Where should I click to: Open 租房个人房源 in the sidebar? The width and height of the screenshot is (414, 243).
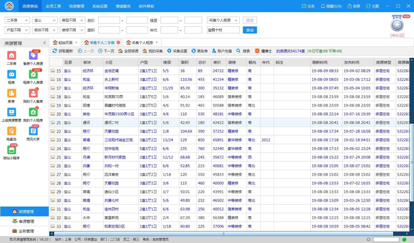[x=33, y=77]
